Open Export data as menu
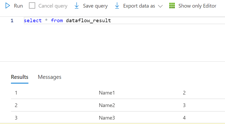This screenshot has width=225, height=124. pyautogui.click(x=139, y=6)
